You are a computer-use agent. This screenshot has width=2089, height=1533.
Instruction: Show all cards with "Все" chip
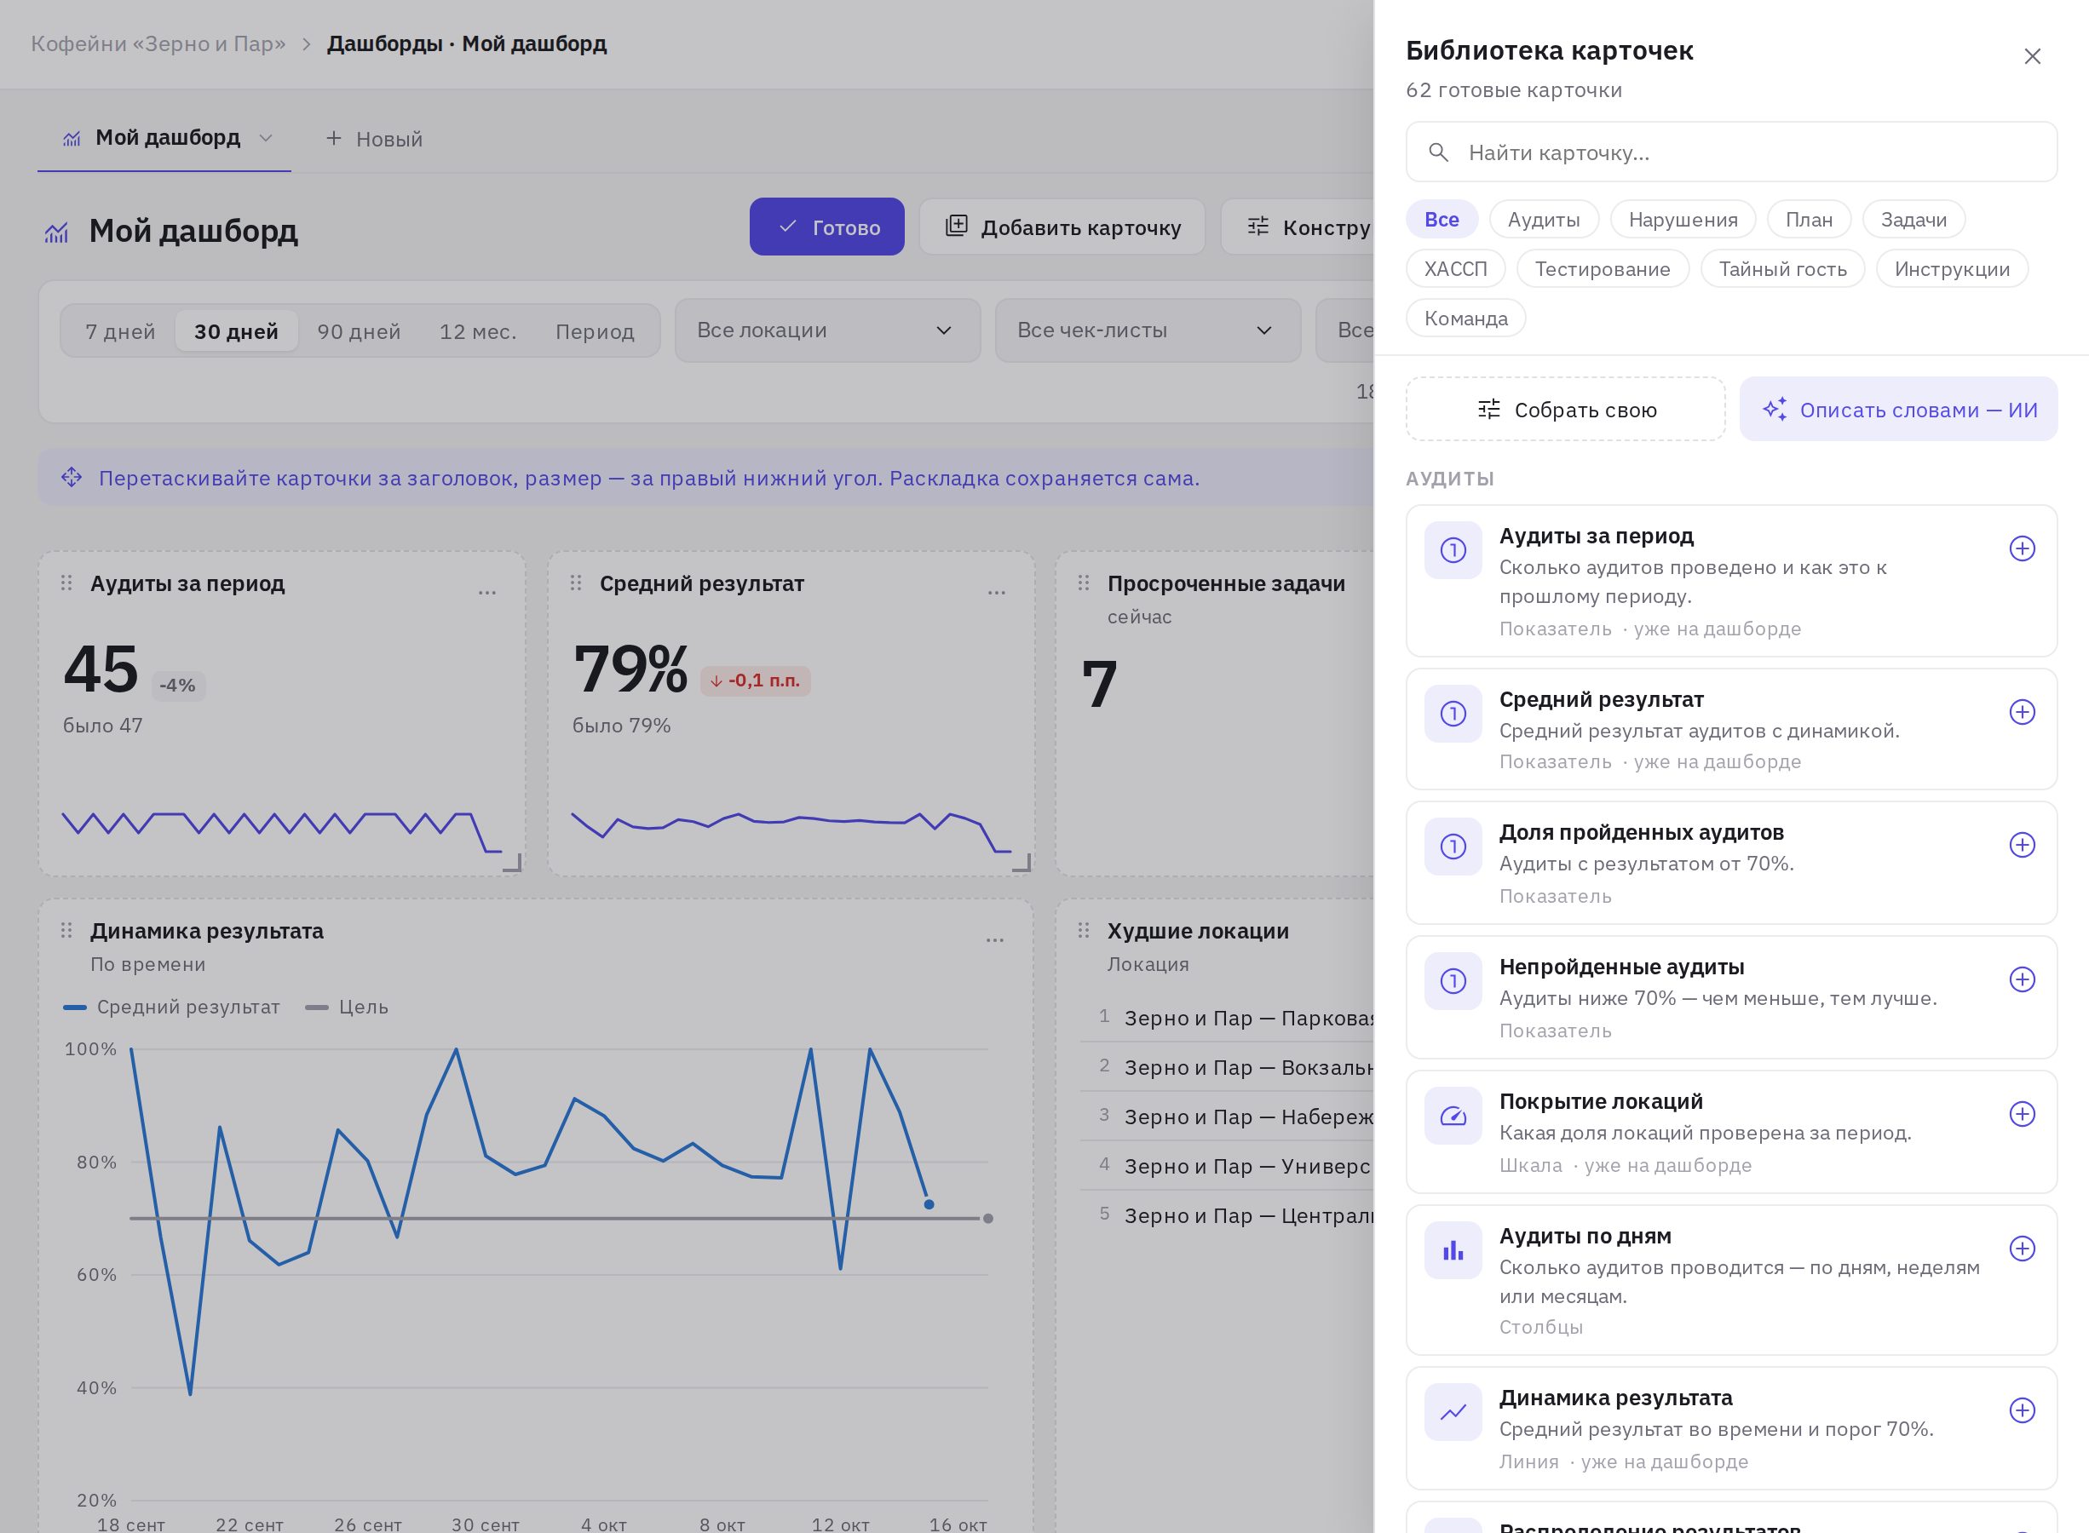[1442, 220]
